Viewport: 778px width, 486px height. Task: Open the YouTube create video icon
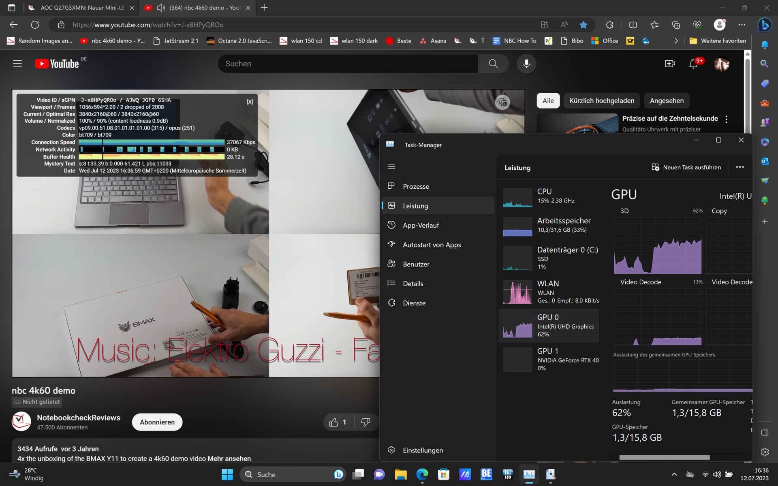pos(670,64)
